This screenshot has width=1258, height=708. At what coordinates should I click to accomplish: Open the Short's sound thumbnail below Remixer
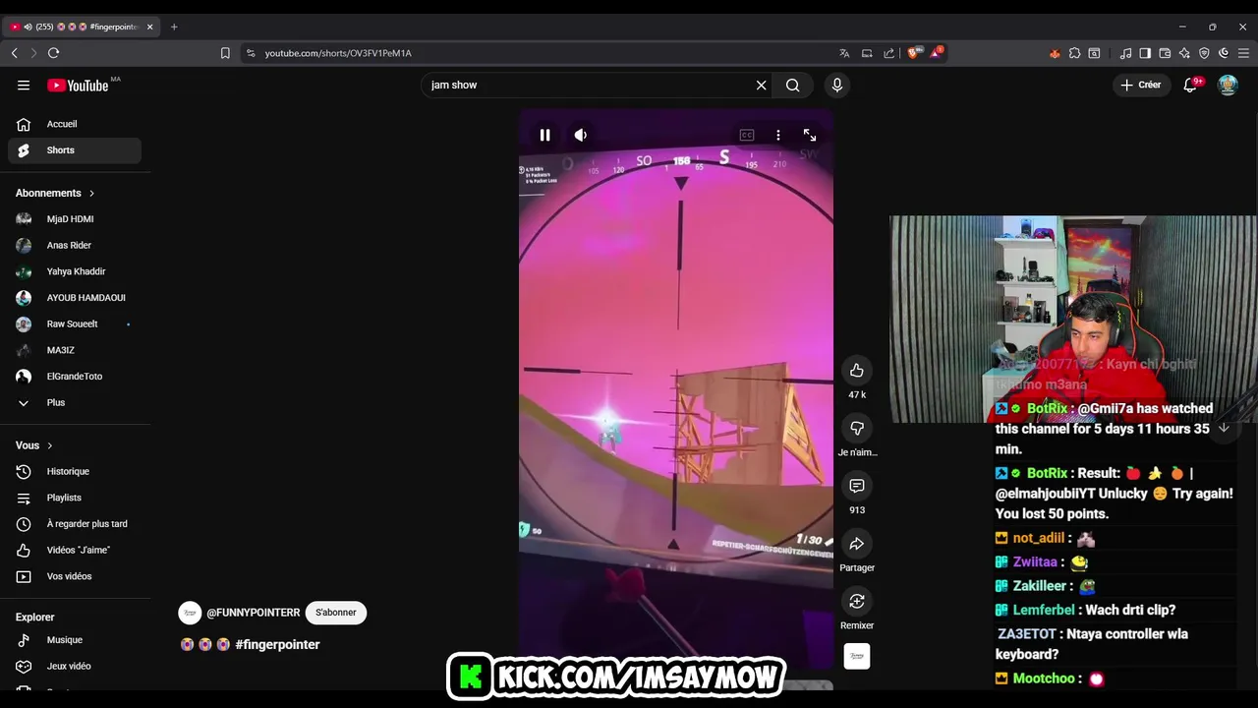pyautogui.click(x=857, y=656)
